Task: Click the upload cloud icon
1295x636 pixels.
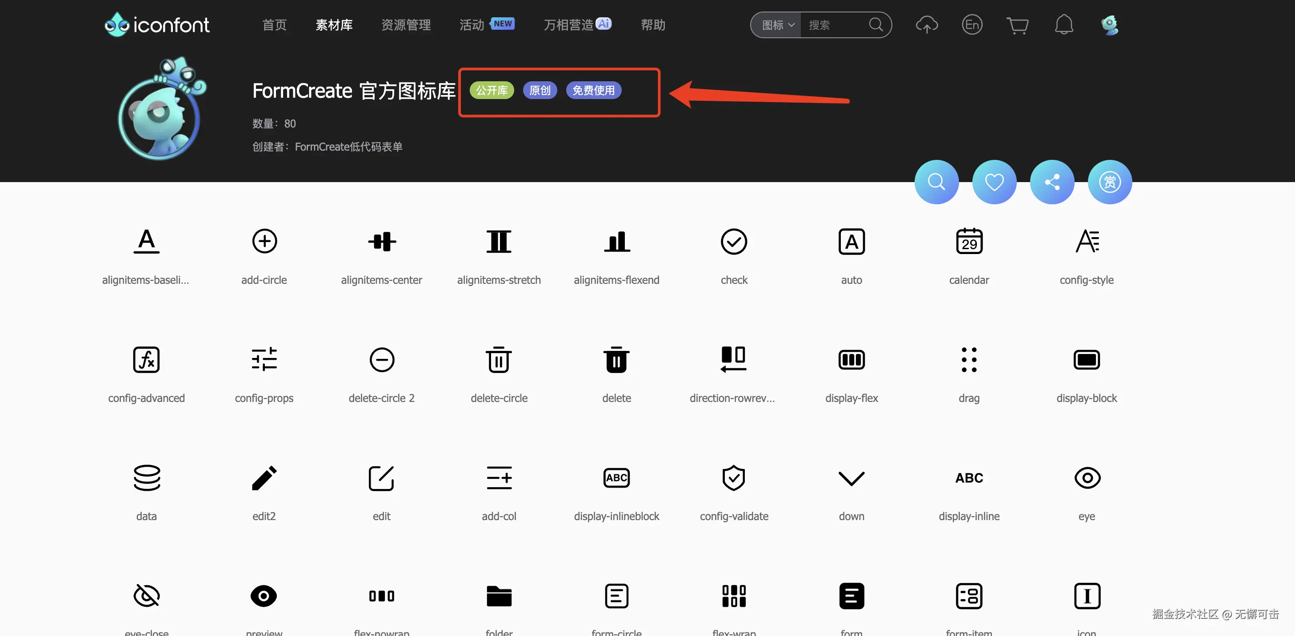Action: coord(927,24)
